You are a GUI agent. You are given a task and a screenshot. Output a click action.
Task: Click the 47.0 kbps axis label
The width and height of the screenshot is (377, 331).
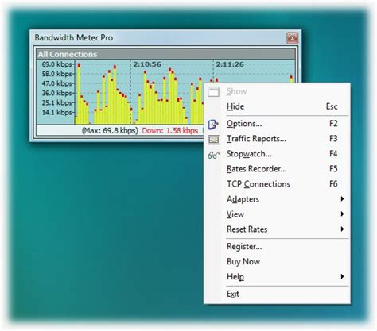coord(56,83)
